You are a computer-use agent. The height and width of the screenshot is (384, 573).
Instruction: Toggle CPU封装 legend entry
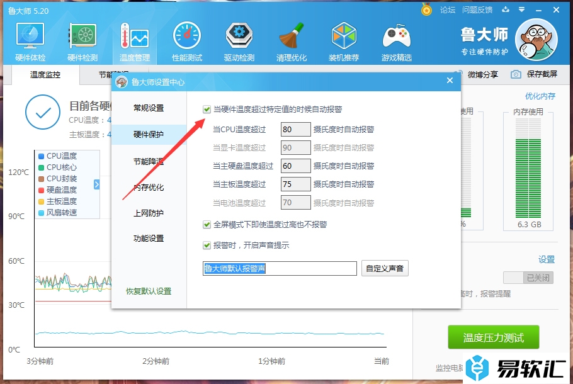point(58,179)
